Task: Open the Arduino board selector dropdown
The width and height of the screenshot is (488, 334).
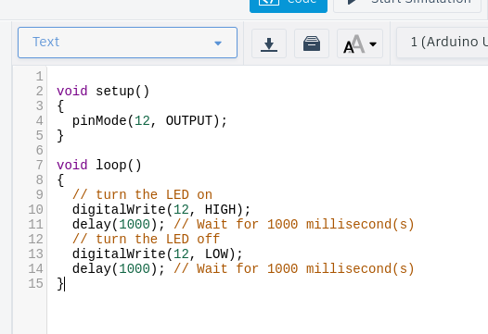Action: click(x=443, y=43)
